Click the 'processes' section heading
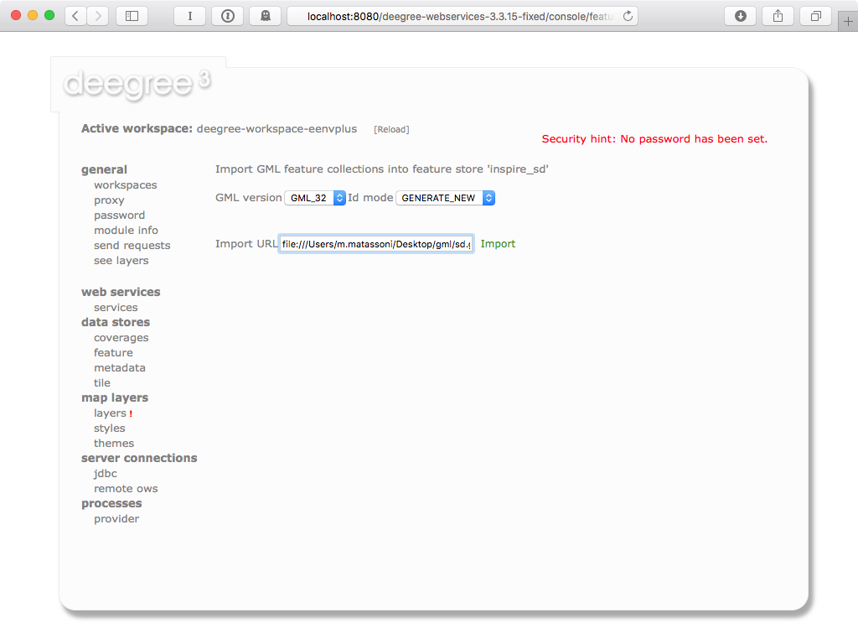 coord(111,504)
